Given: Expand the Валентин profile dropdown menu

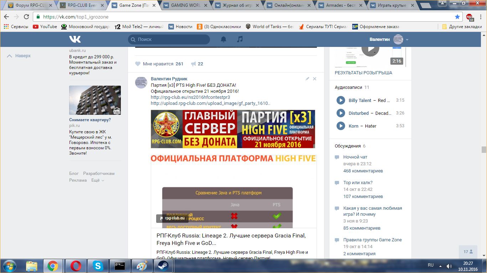Looking at the screenshot, I should click(x=407, y=39).
